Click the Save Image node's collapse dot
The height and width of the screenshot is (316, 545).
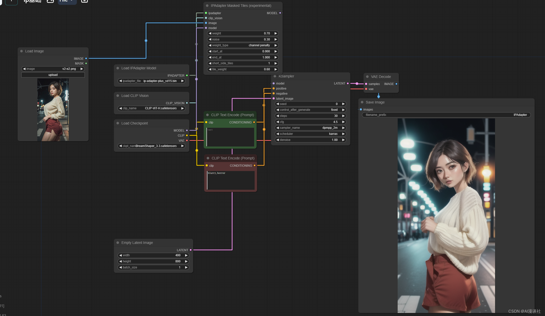362,102
